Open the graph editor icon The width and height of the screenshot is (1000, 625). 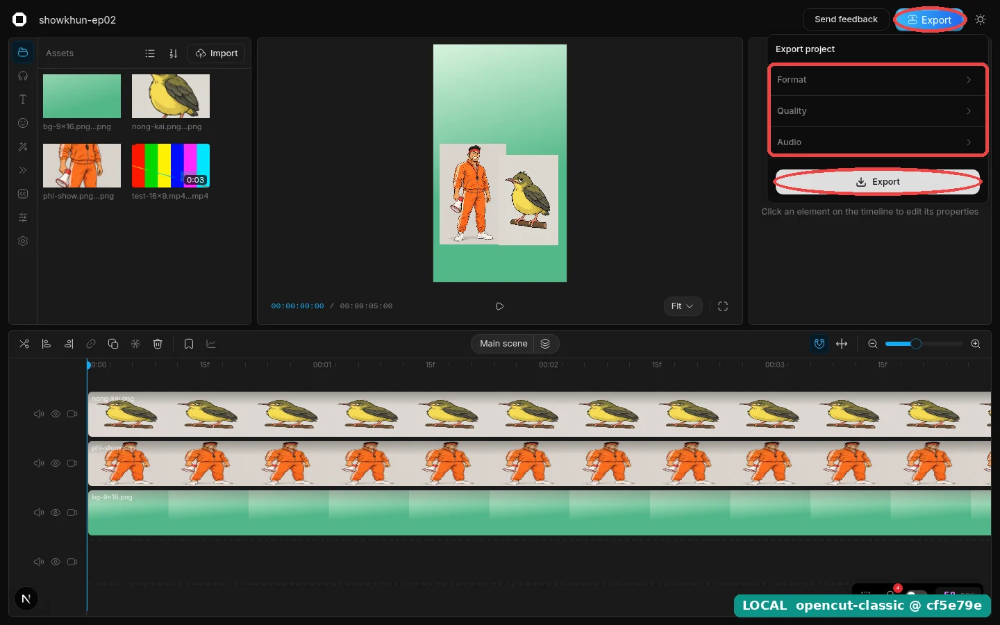pyautogui.click(x=211, y=344)
